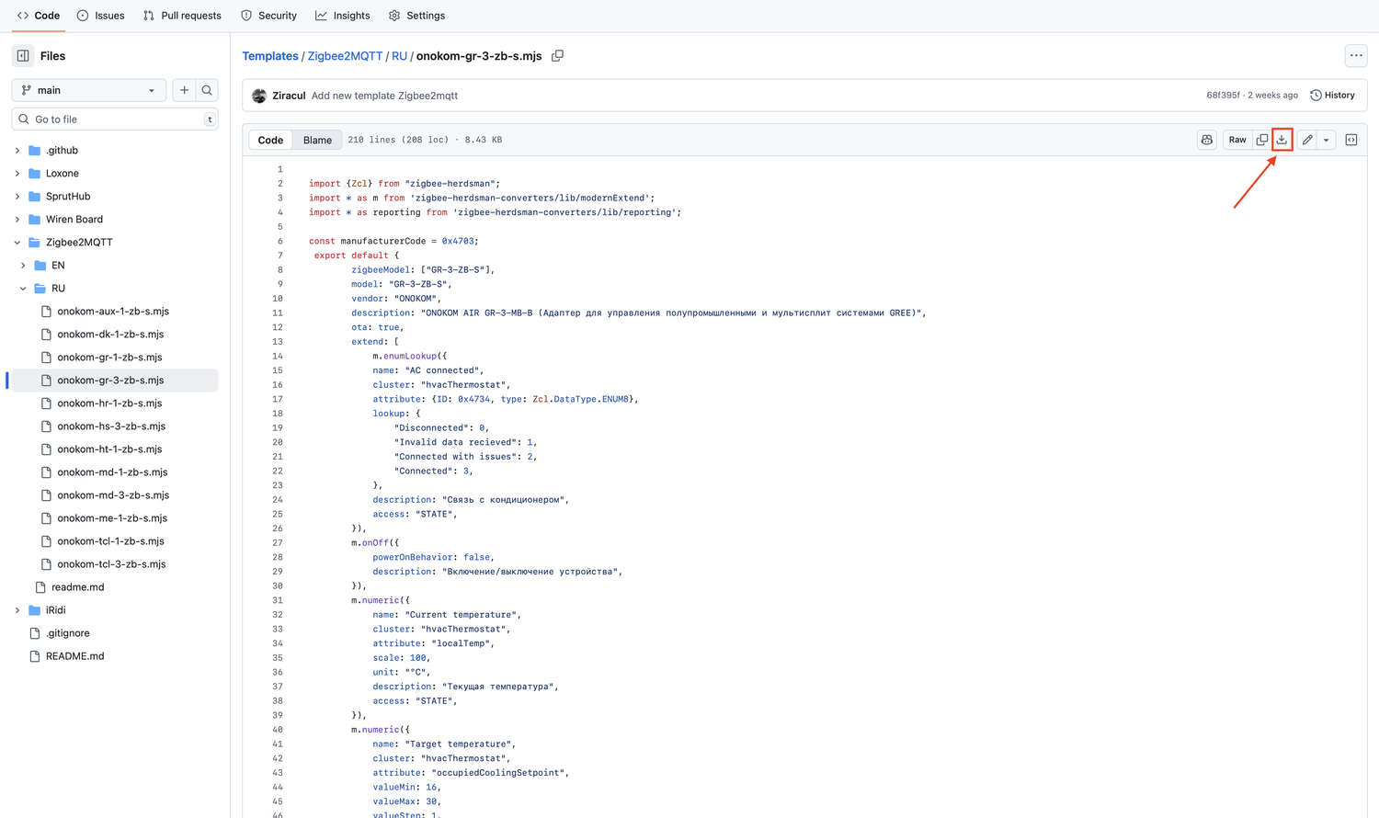Open the main branch dropdown

(89, 90)
